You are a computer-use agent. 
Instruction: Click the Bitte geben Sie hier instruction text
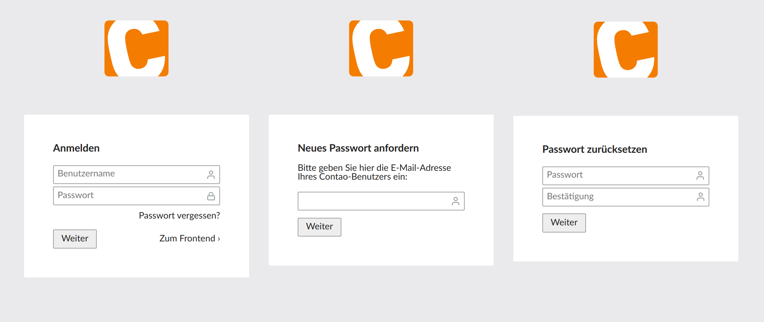[x=374, y=172]
